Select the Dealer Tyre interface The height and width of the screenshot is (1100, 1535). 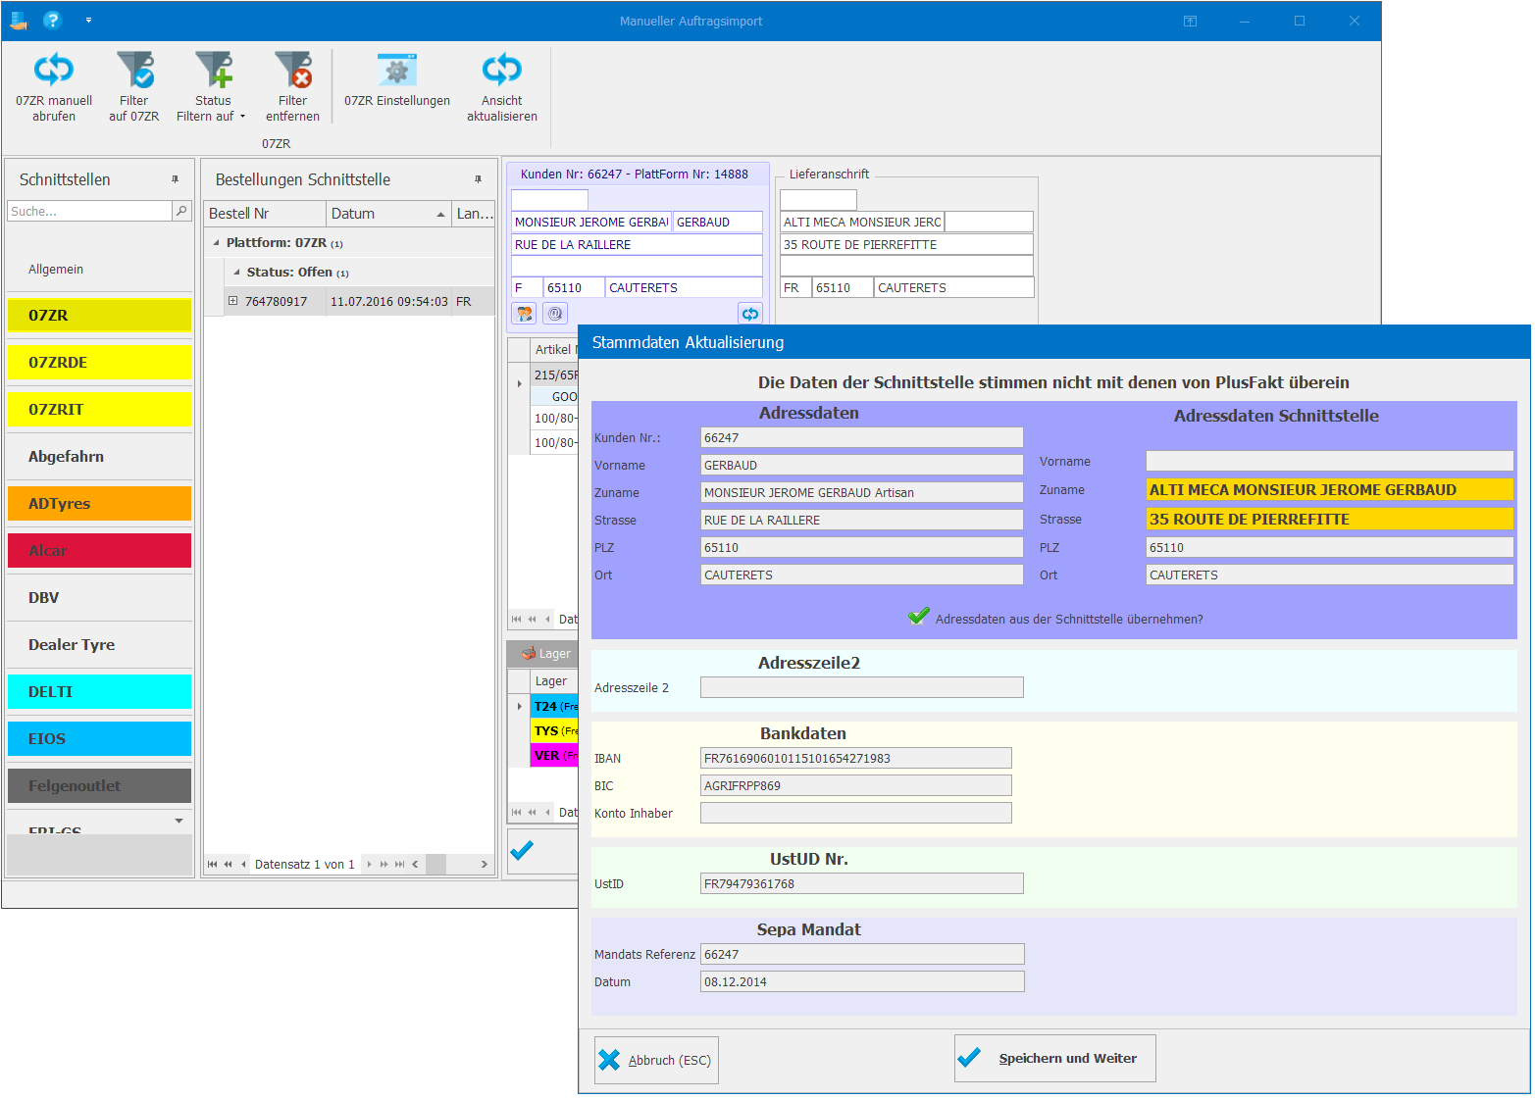pyautogui.click(x=99, y=644)
